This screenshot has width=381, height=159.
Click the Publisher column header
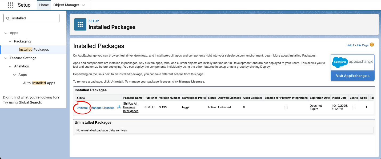tap(151, 98)
